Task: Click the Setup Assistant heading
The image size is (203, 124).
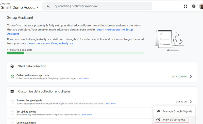Action: coord(20,18)
